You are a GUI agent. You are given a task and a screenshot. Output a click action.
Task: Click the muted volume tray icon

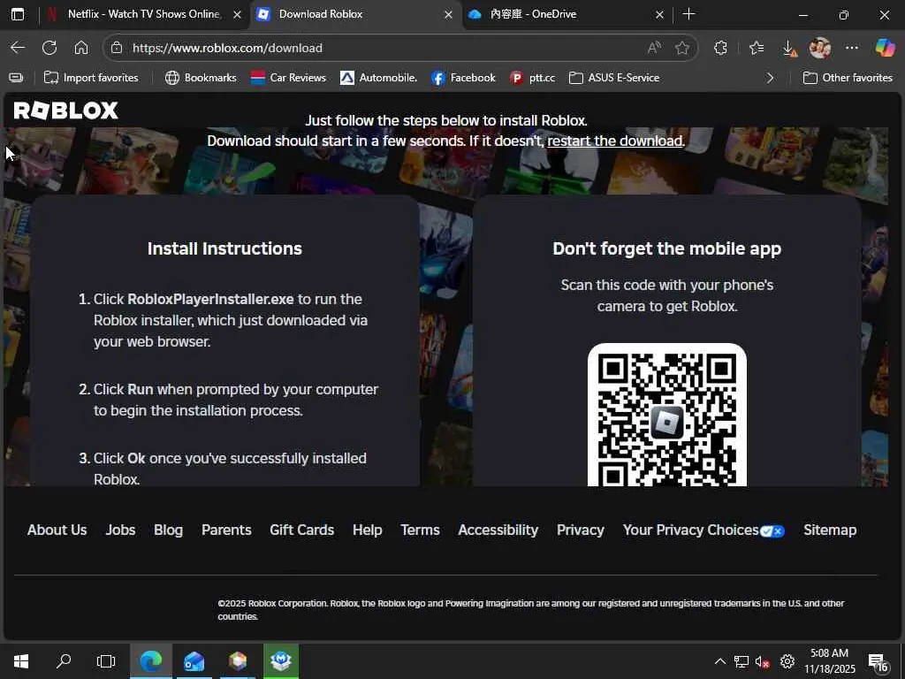[763, 661]
